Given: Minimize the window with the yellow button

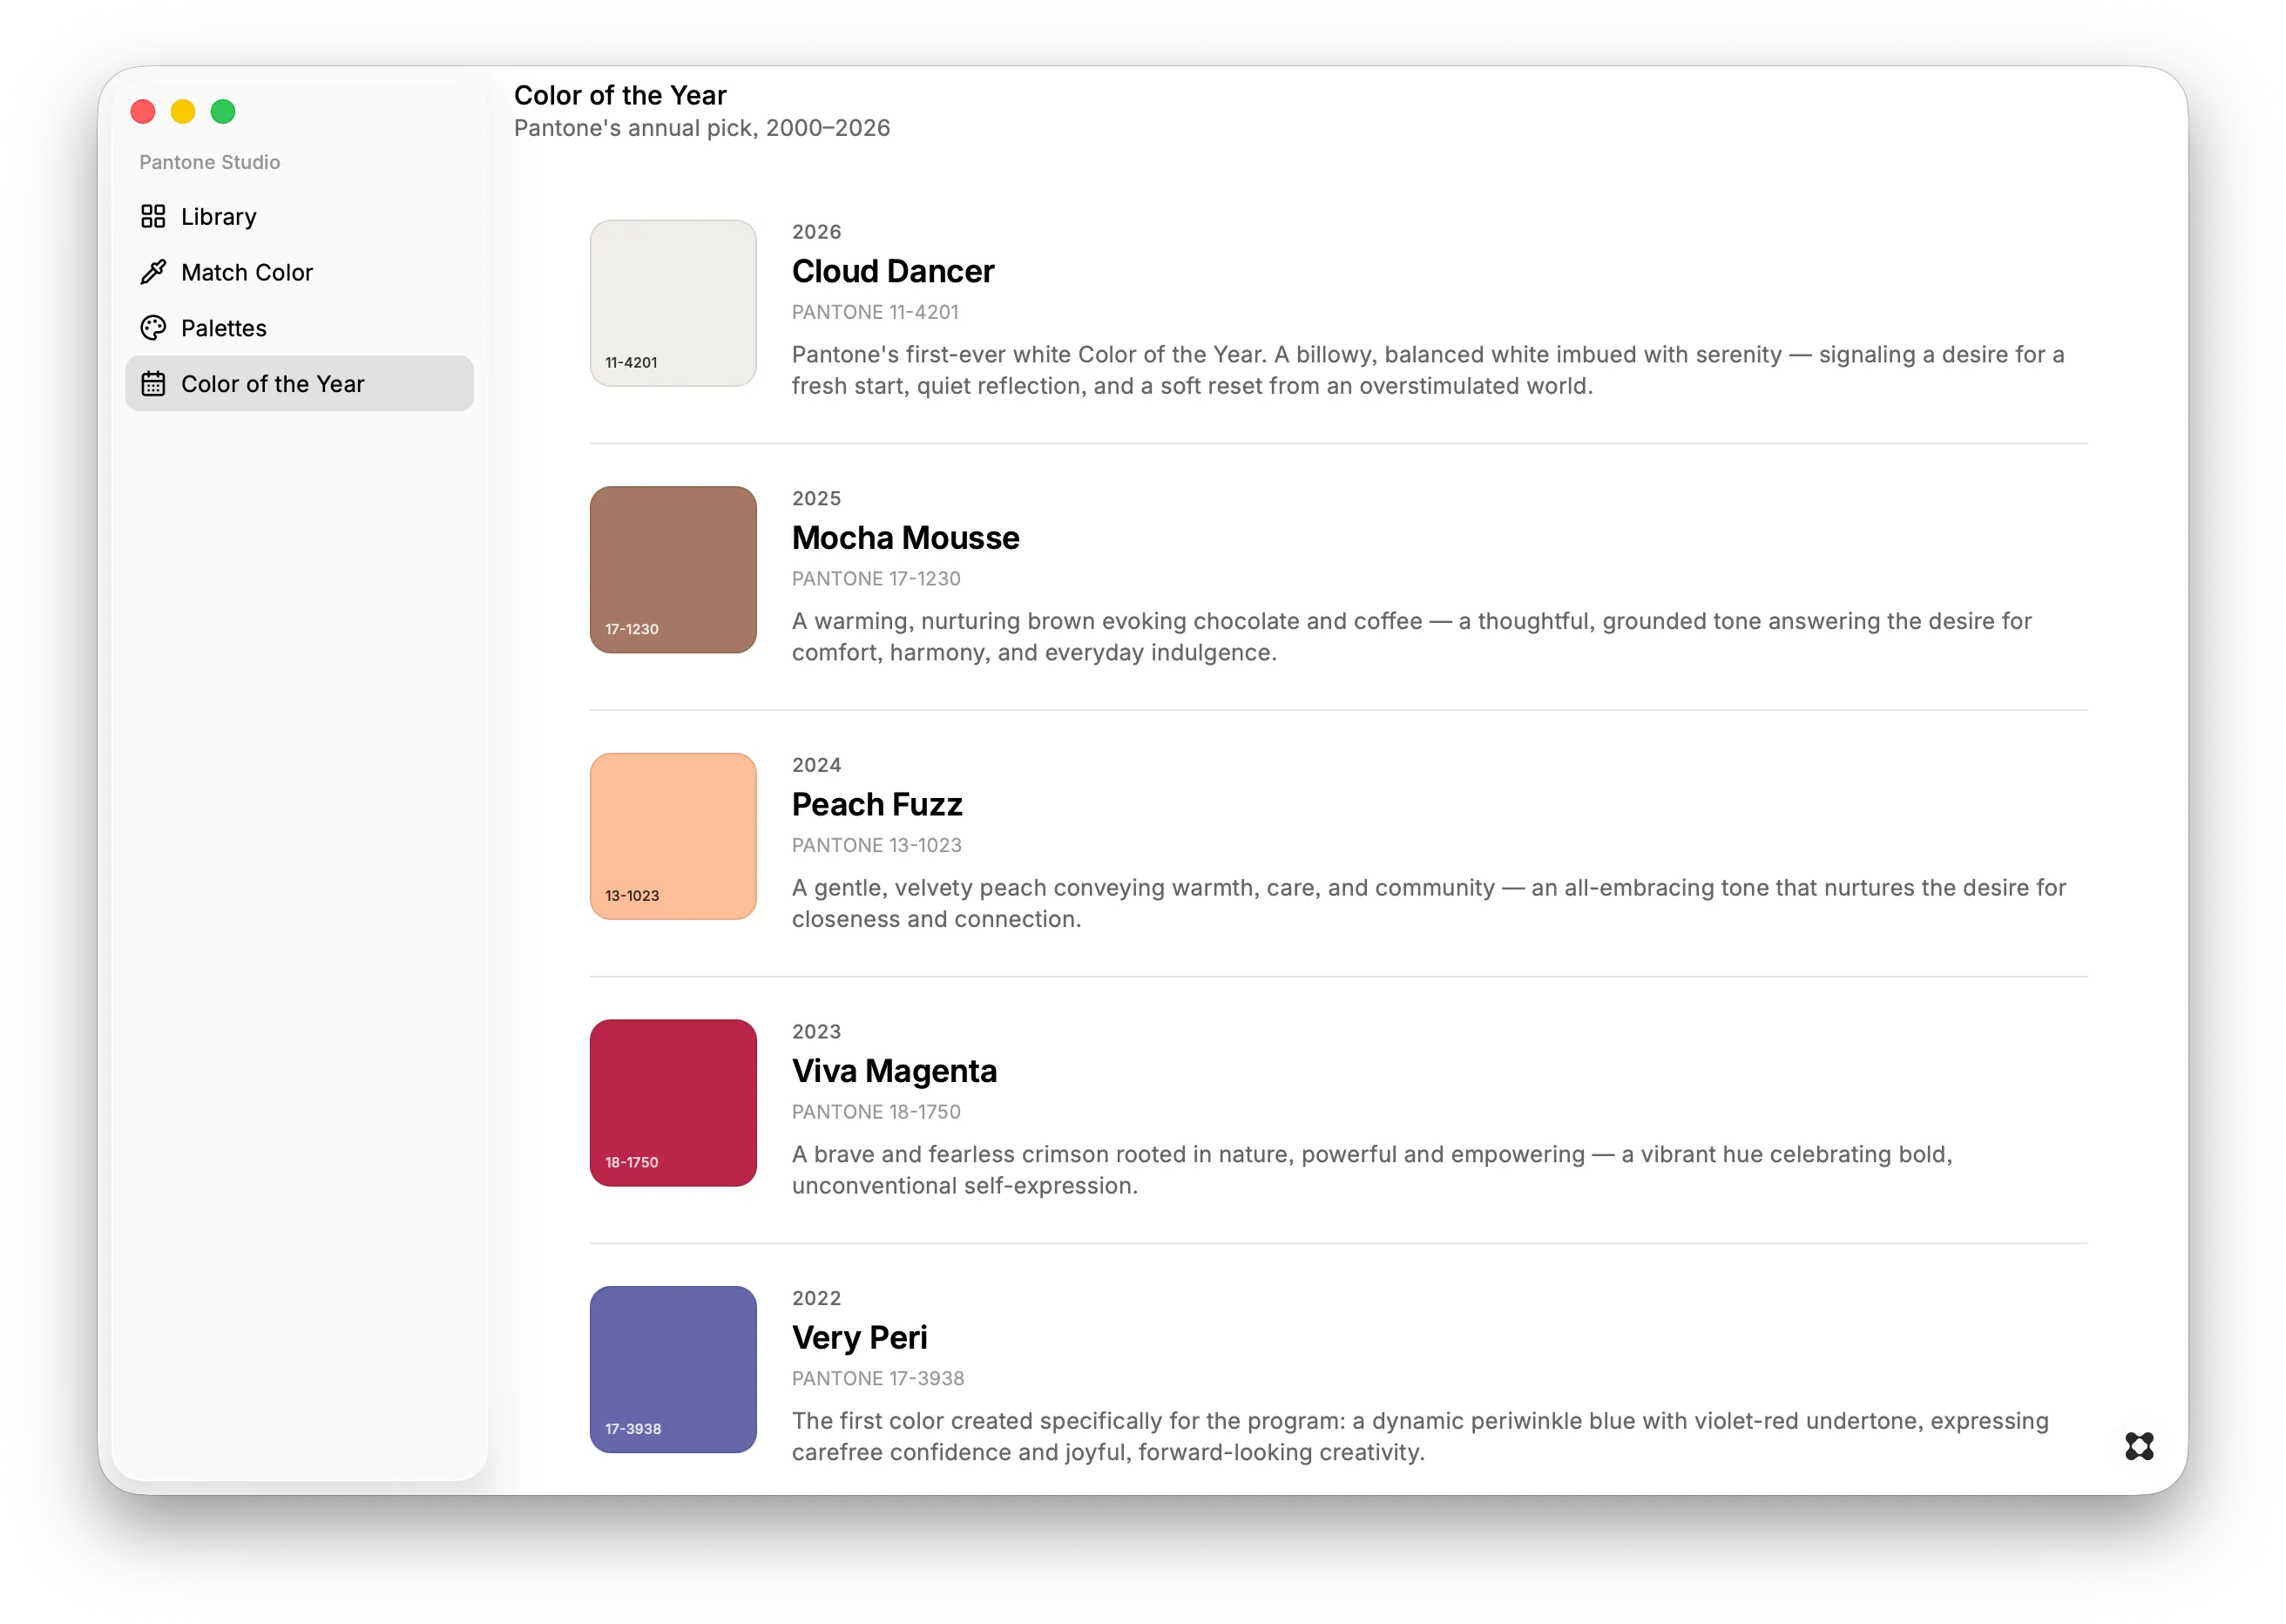Looking at the screenshot, I should point(183,111).
